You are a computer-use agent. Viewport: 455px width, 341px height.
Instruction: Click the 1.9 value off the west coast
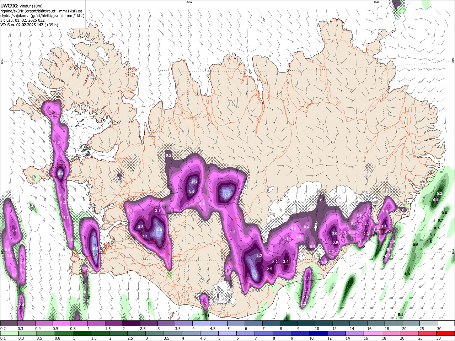pos(15,231)
